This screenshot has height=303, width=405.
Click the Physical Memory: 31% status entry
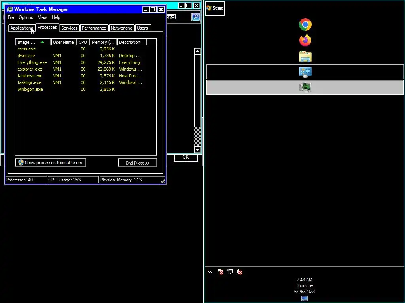click(132, 180)
